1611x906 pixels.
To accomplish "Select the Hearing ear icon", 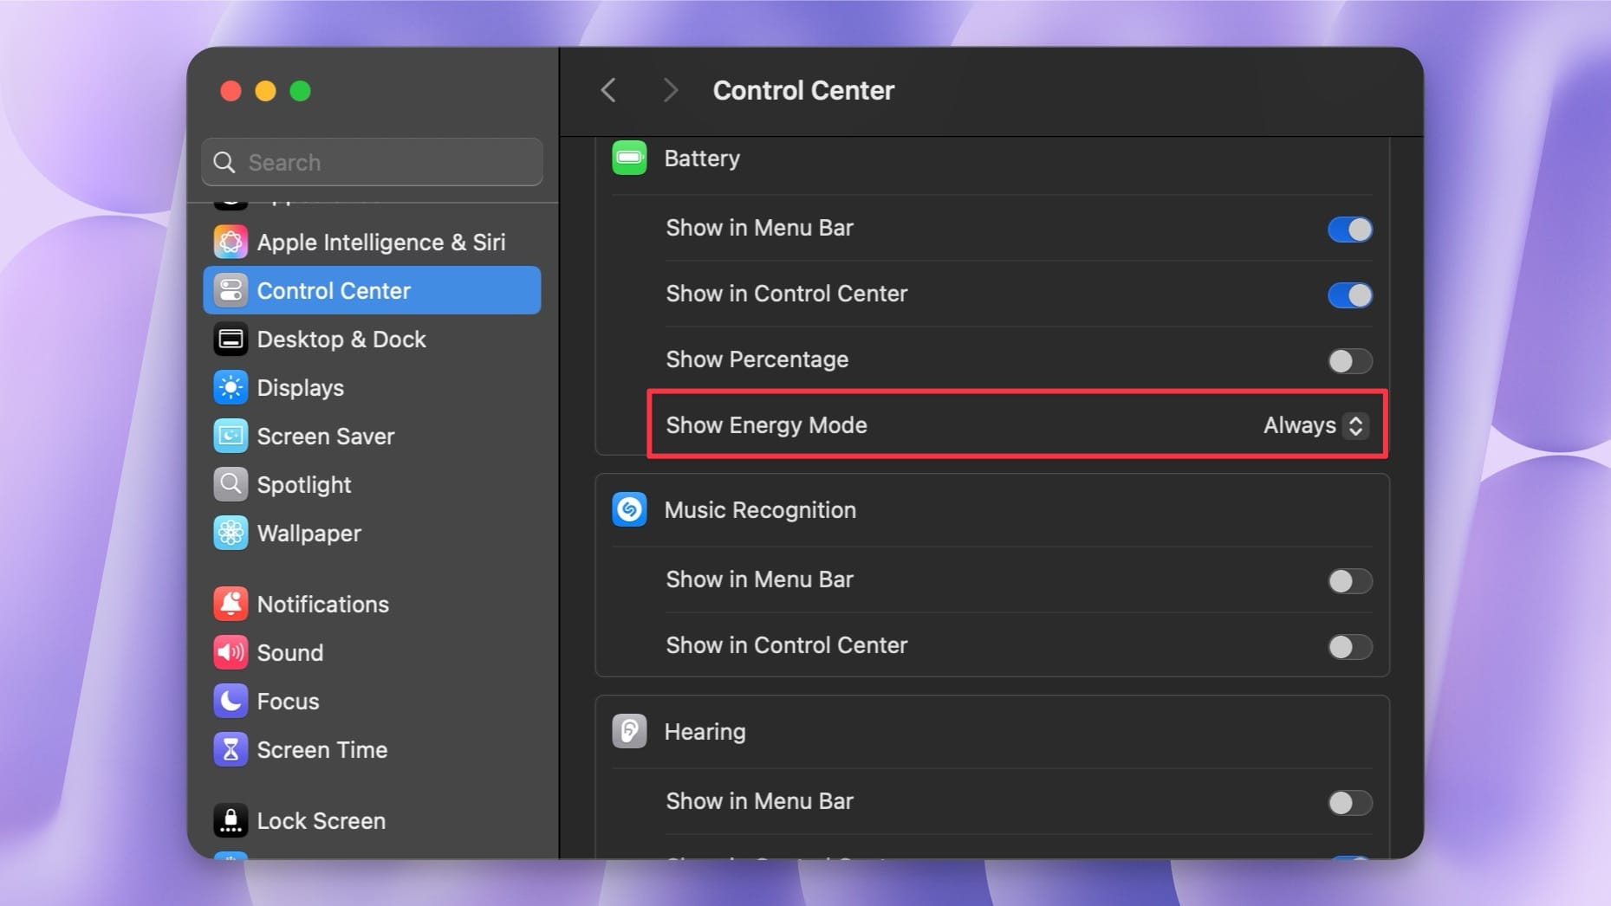I will click(x=629, y=730).
